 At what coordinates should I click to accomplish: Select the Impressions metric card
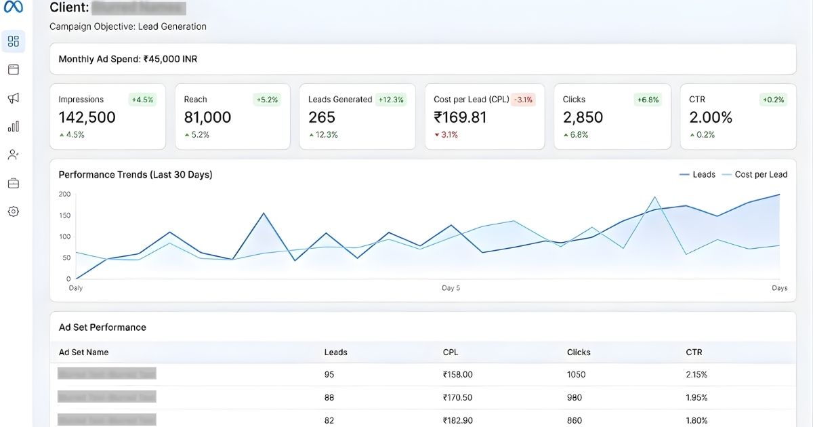click(x=107, y=117)
